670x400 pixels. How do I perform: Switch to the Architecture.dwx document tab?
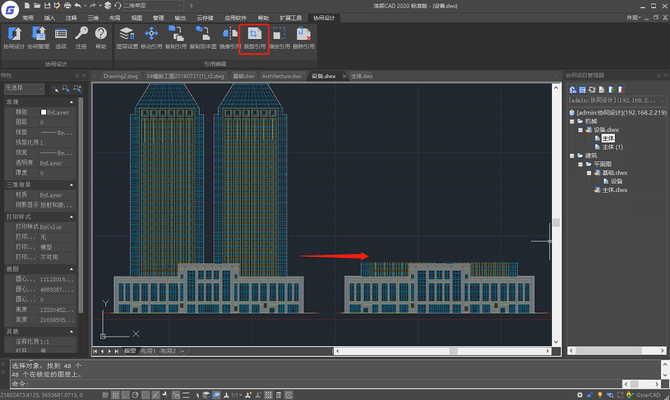(281, 76)
